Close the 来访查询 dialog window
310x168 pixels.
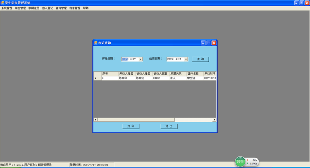point(214,43)
